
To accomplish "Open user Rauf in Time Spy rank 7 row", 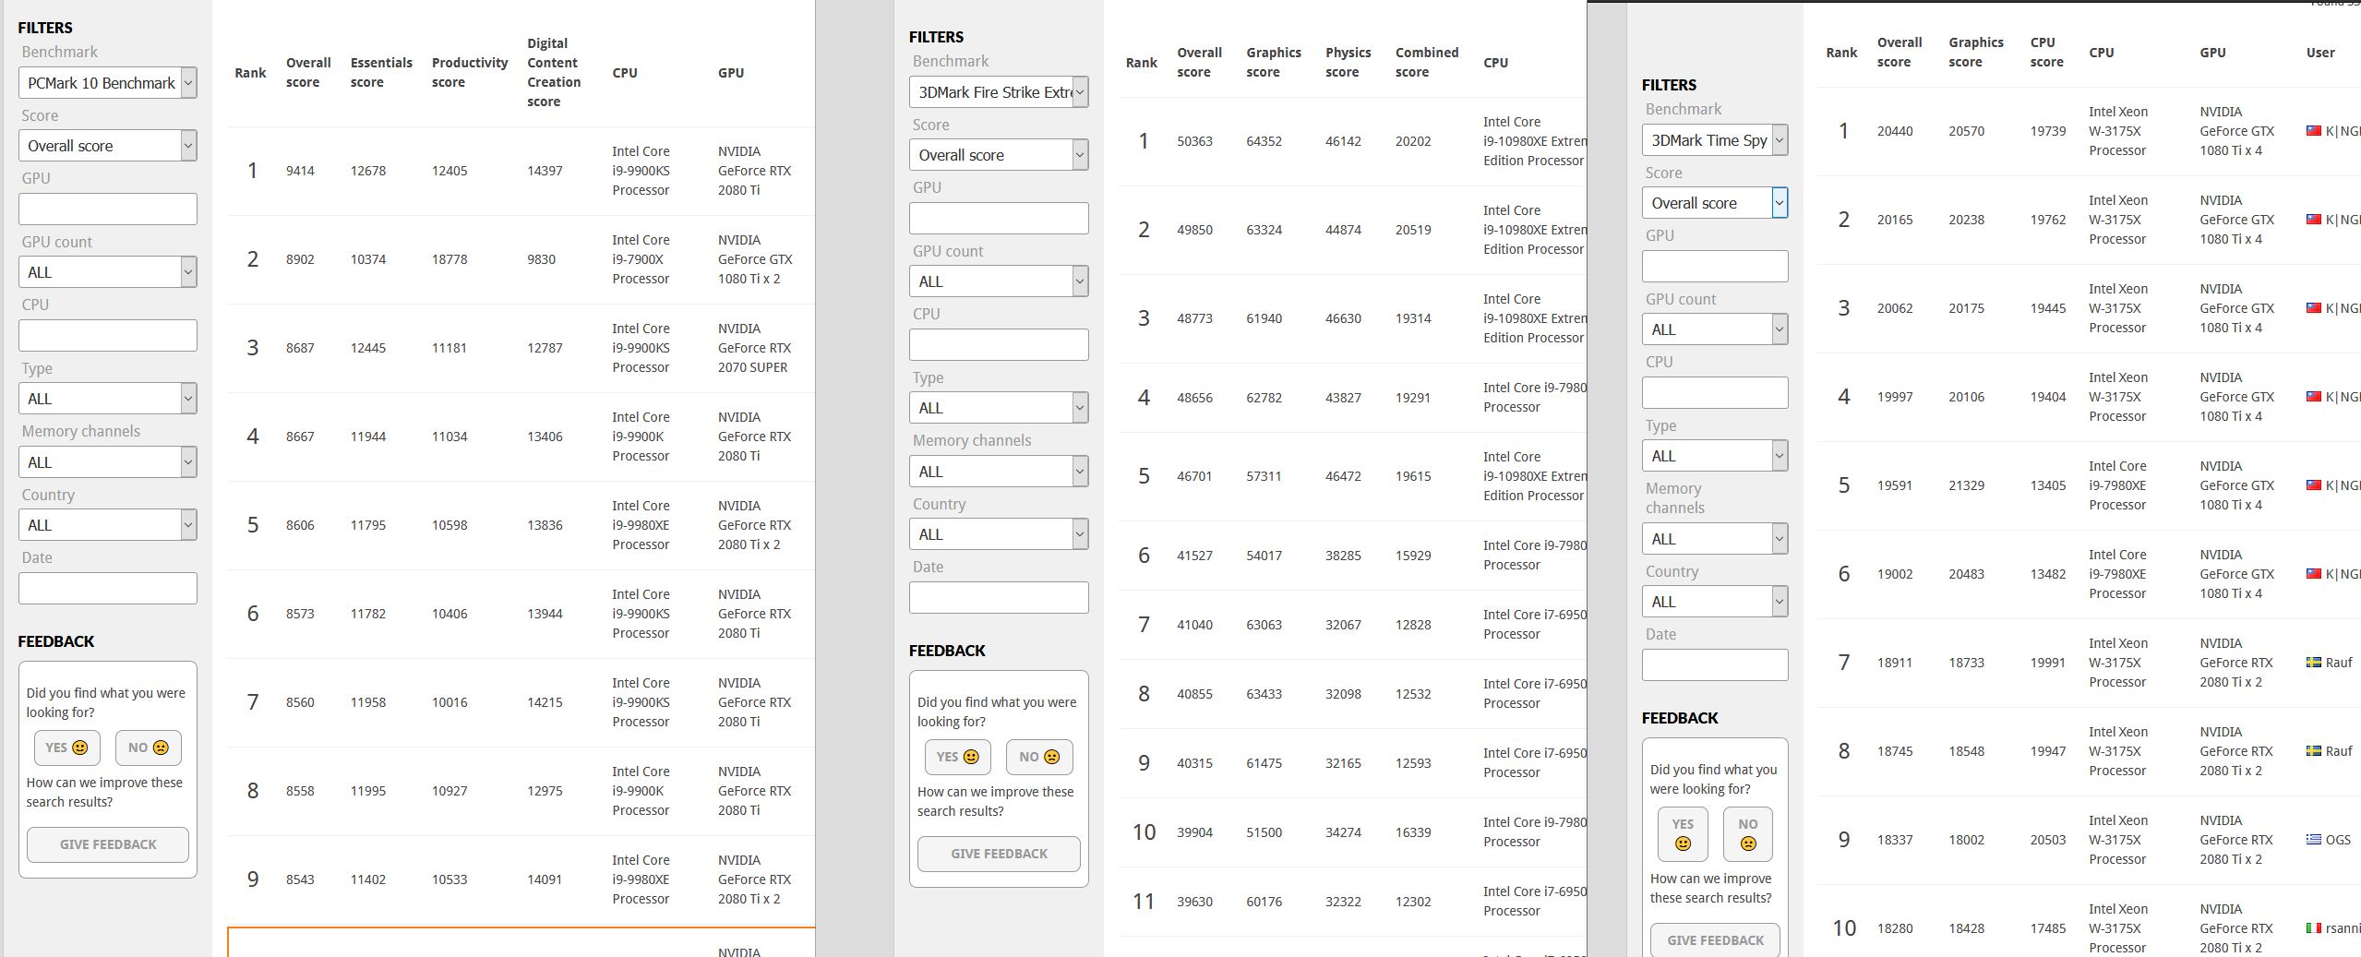I will click(2339, 663).
